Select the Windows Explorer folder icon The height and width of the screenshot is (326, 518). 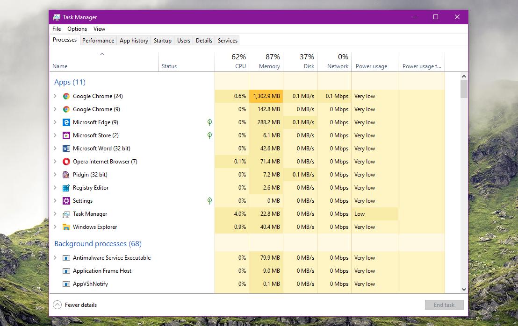(x=66, y=227)
